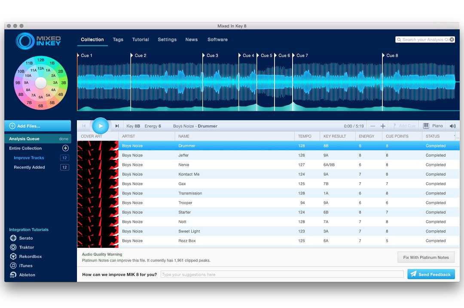Image resolution: width=464 pixels, height=308 pixels.
Task: Switch to the Tags tab
Action: pos(118,40)
